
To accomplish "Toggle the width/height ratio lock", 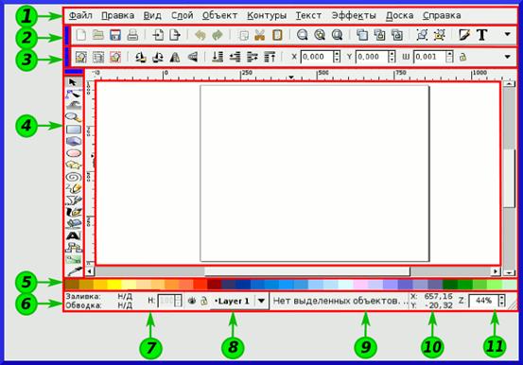I will point(462,57).
